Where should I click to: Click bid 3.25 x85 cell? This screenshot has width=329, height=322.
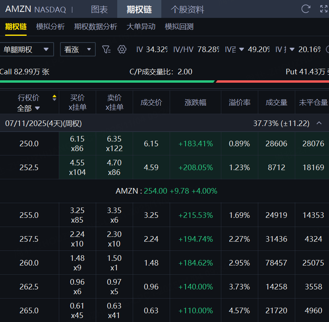click(x=77, y=215)
